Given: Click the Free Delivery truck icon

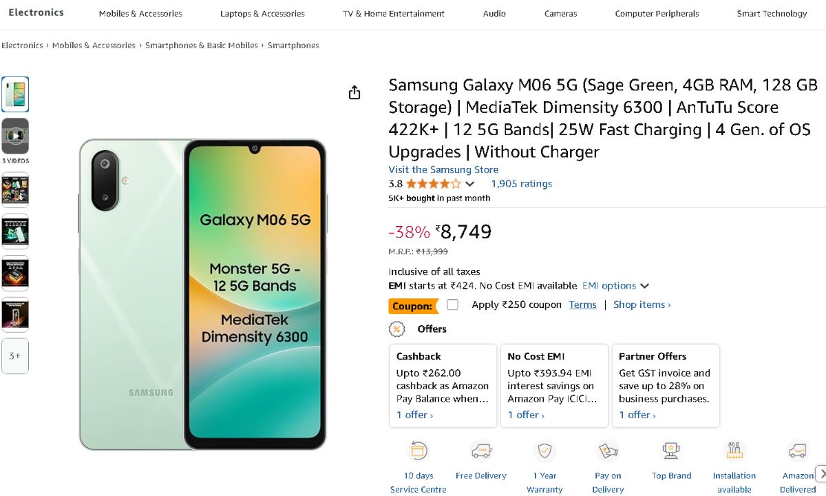Looking at the screenshot, I should (481, 451).
